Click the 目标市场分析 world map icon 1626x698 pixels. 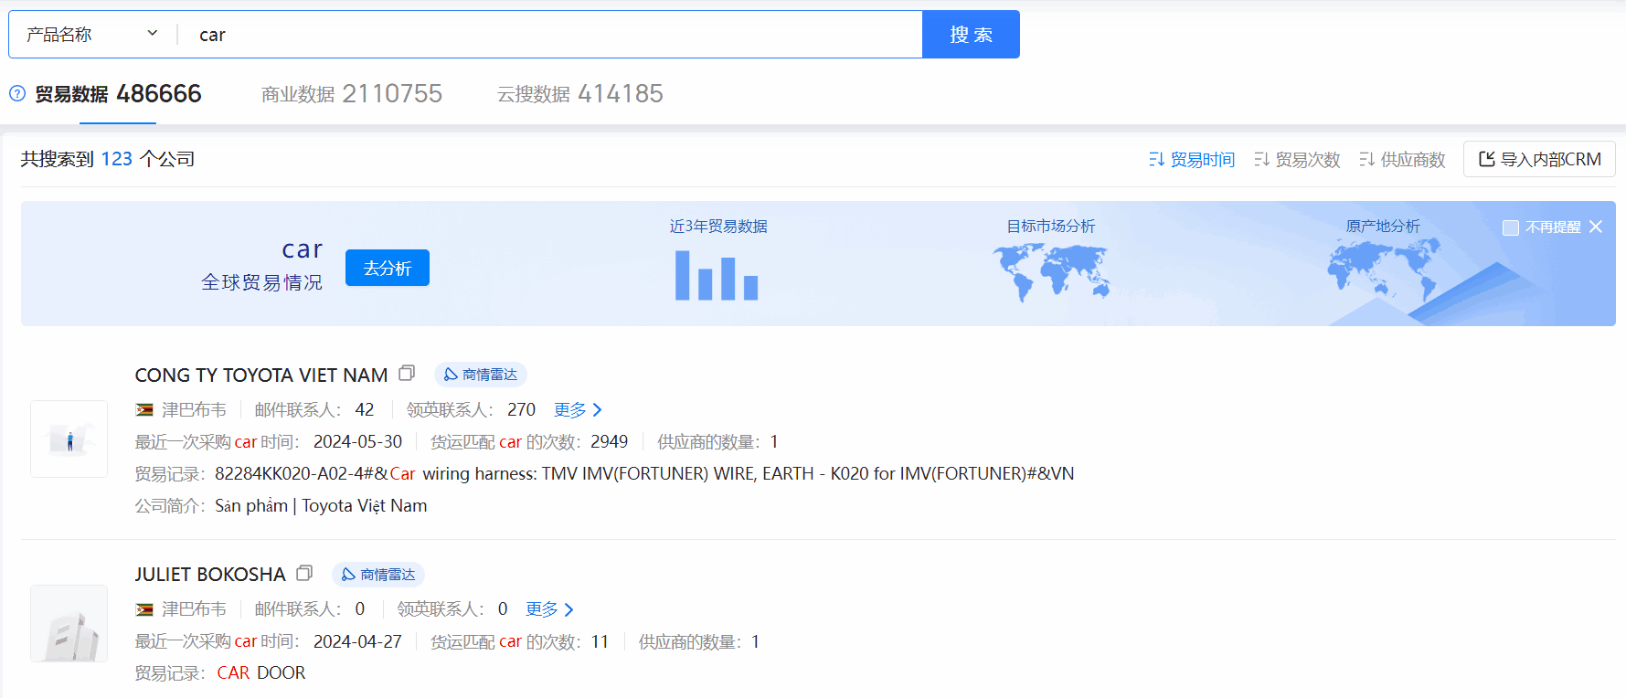pos(1051,273)
